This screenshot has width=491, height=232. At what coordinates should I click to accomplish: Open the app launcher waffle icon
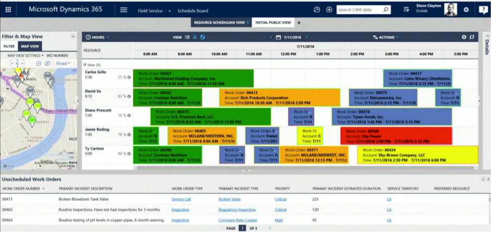point(8,10)
